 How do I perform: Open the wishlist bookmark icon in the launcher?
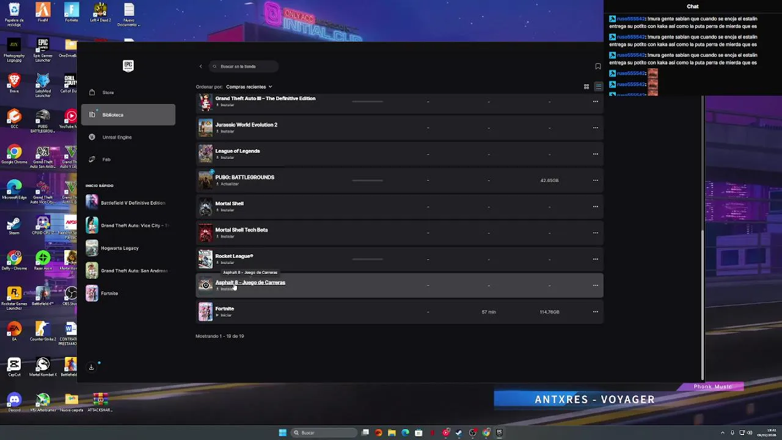pyautogui.click(x=598, y=66)
